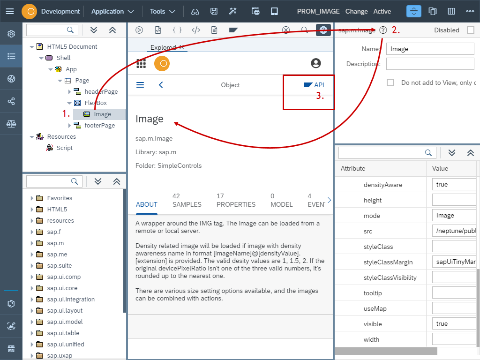Click the back arrow in Object header

pos(161,85)
